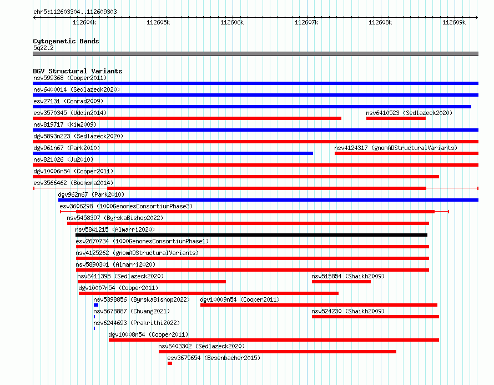Click dgv5893n223 (Sedlazeck2020) label
494x385 pixels.
tap(78, 136)
